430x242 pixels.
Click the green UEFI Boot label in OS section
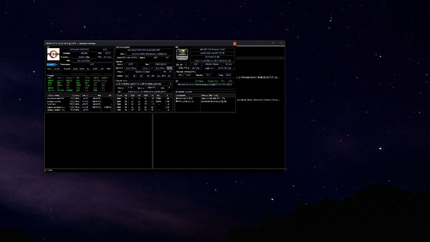tap(200, 81)
